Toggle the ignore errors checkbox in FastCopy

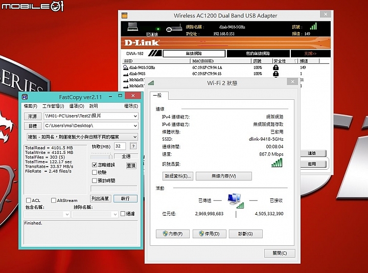click(95, 165)
